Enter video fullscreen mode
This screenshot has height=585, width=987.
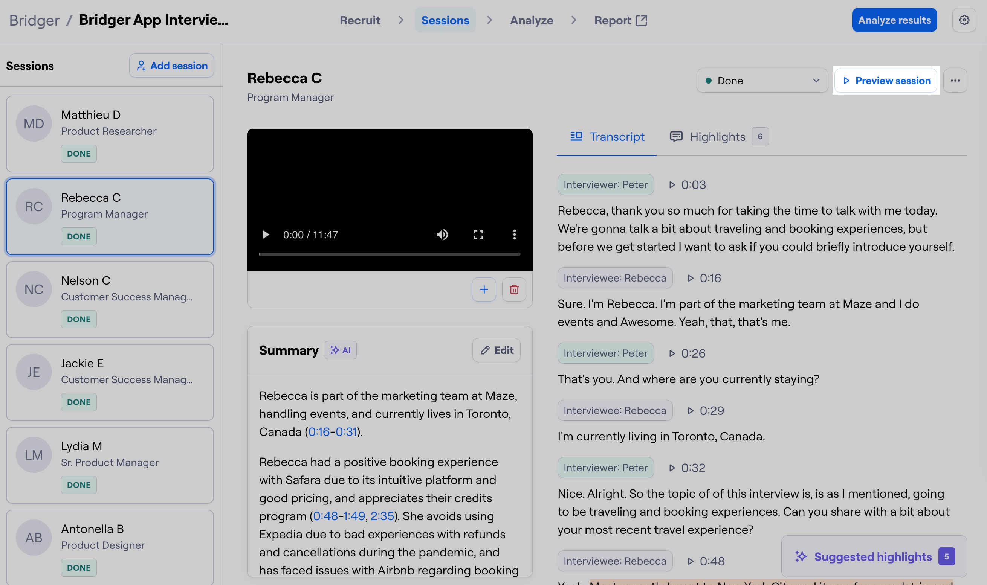coord(478,235)
